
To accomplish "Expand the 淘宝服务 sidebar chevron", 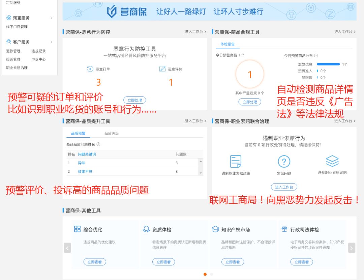I will (x=52, y=18).
